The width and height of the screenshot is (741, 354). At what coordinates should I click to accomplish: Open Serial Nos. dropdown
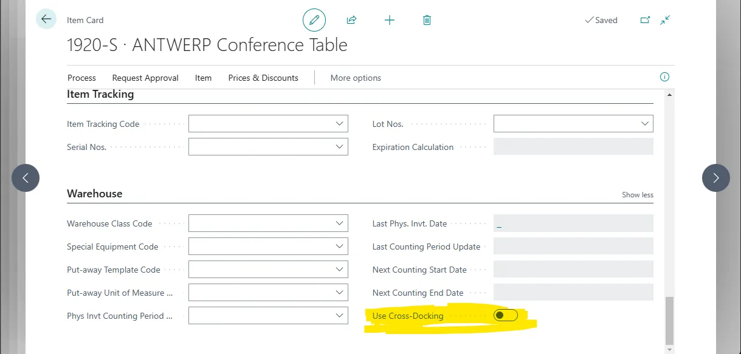[x=340, y=147]
